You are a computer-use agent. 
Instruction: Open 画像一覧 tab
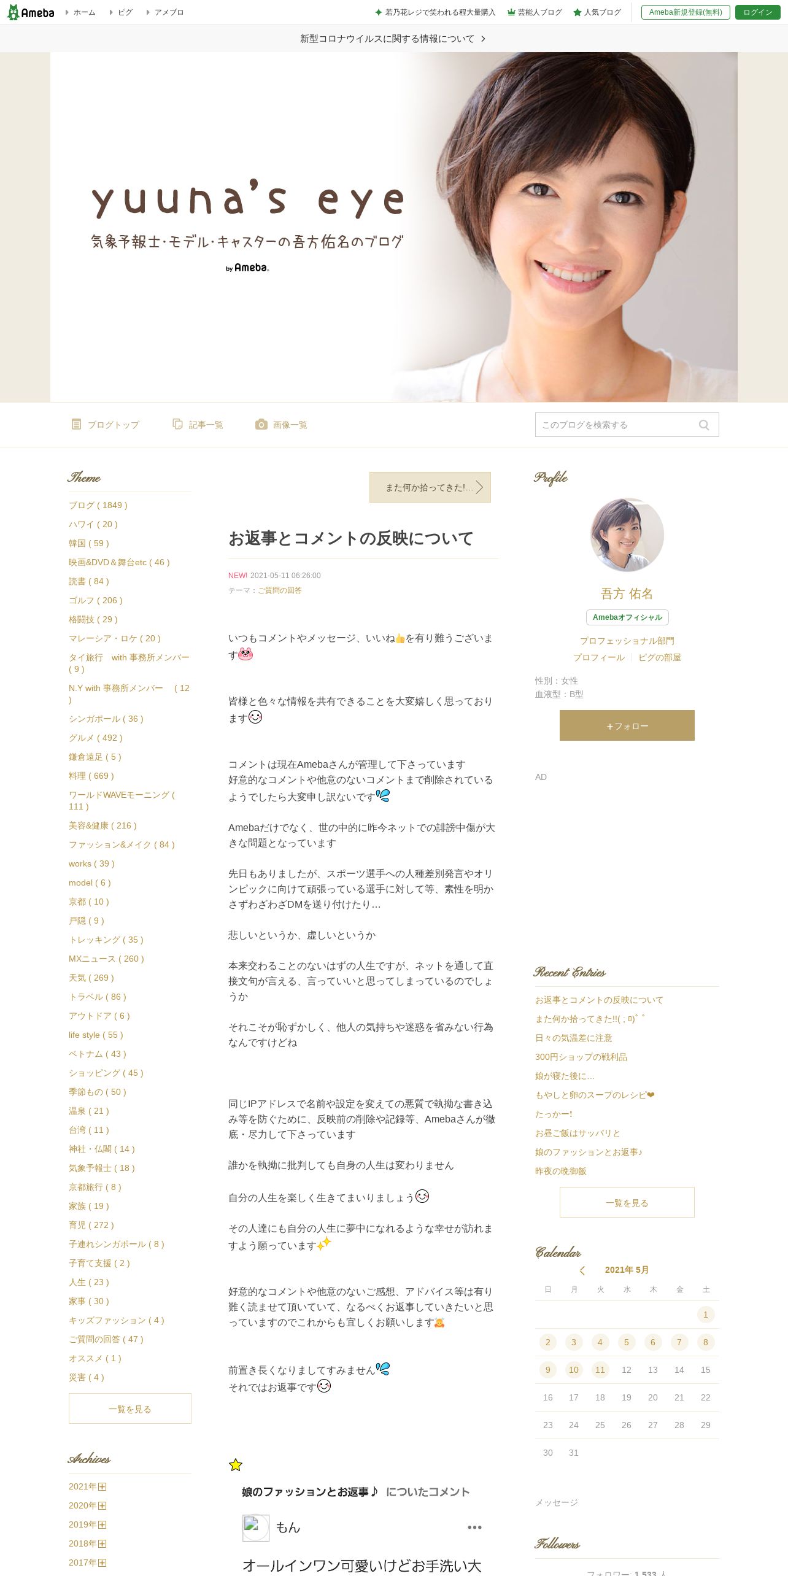click(282, 425)
